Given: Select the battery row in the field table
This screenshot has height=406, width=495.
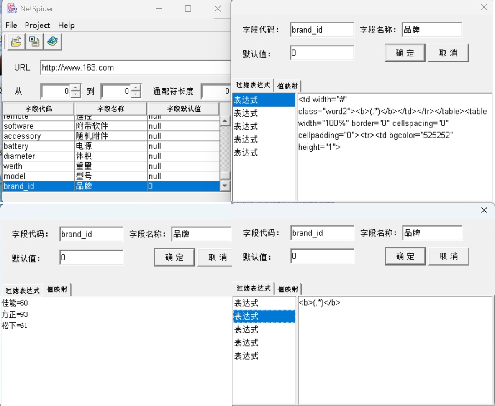Looking at the screenshot, I should (x=111, y=146).
